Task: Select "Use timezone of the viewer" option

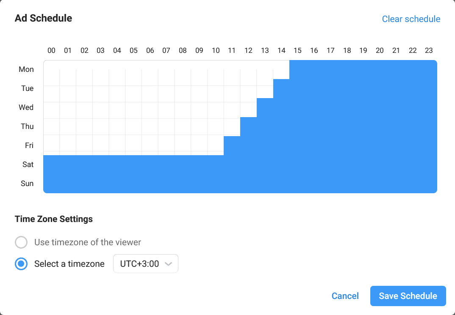Action: point(21,242)
